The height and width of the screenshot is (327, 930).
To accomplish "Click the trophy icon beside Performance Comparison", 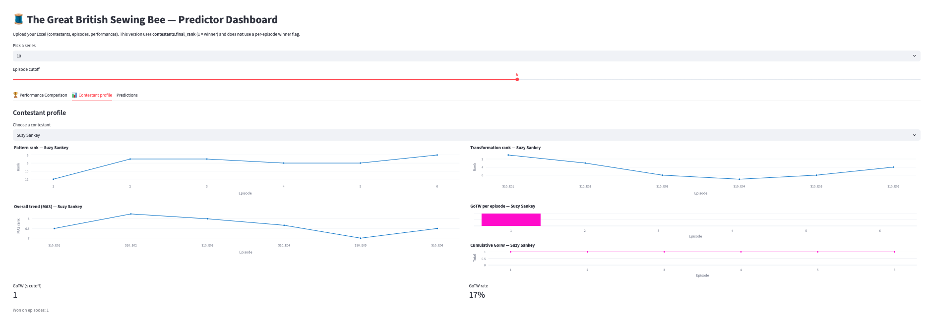I will tap(15, 95).
